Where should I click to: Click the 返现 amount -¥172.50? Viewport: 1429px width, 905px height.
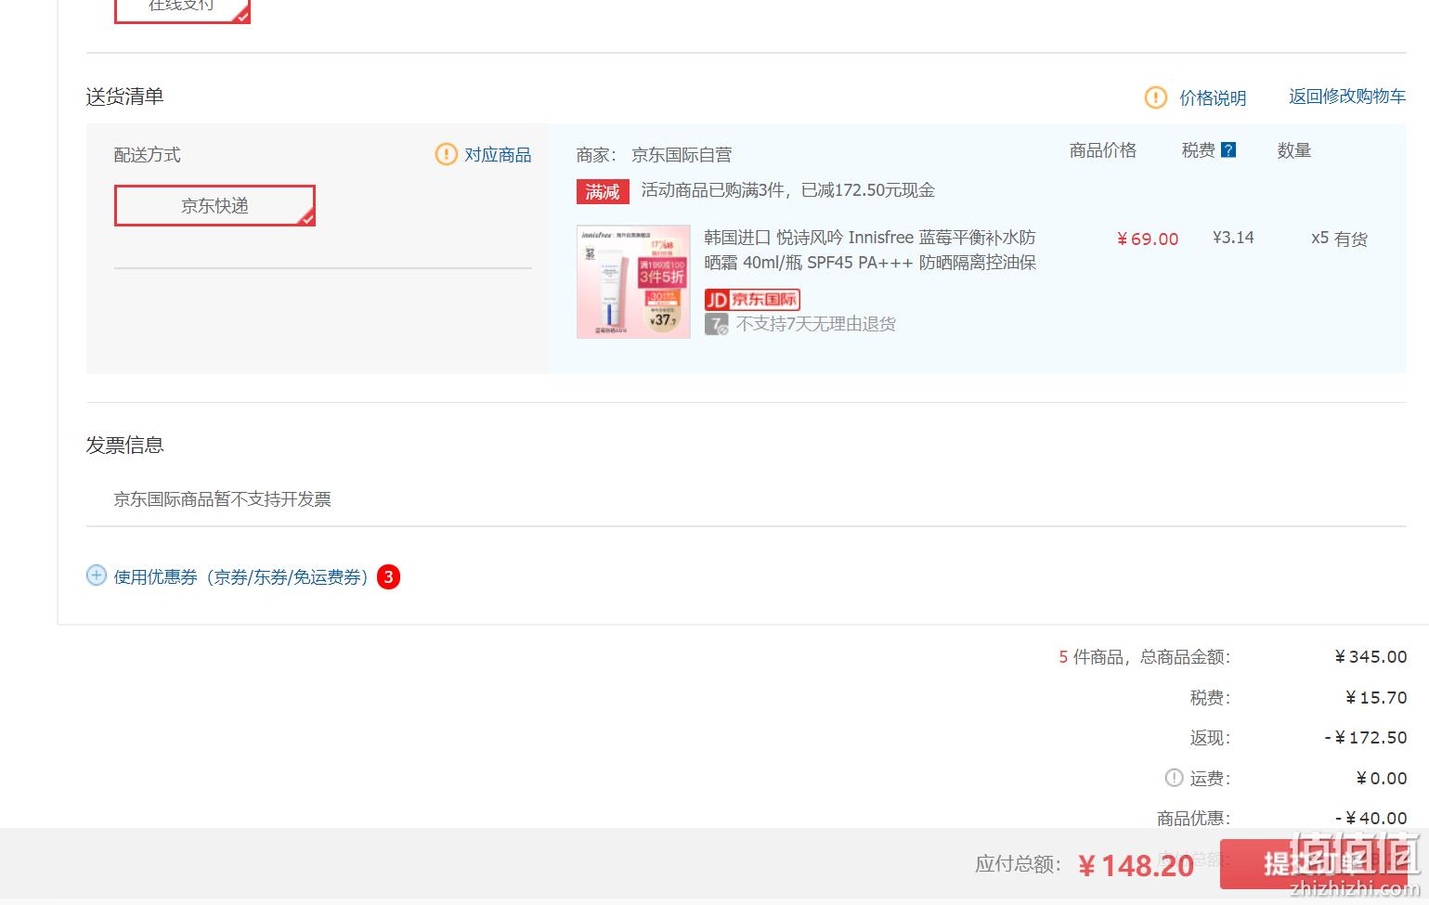tap(1366, 738)
